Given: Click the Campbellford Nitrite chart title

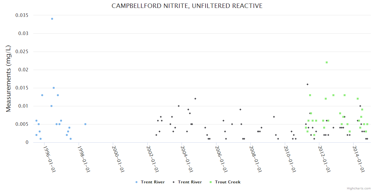Looking at the screenshot, I should pos(187,6).
